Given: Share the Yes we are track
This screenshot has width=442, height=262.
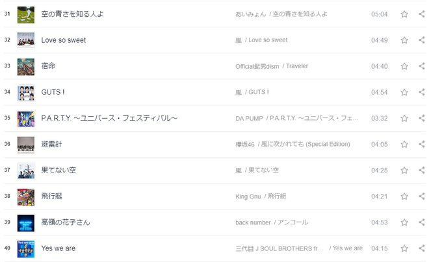Looking at the screenshot, I should (x=422, y=248).
